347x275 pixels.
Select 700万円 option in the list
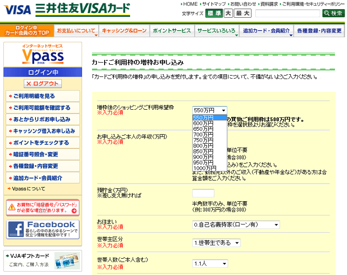coord(210,135)
